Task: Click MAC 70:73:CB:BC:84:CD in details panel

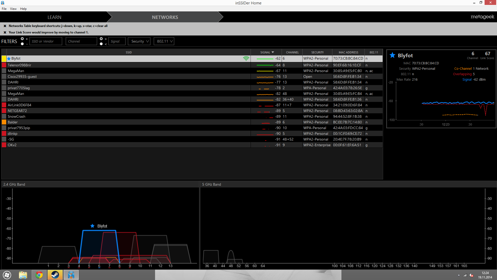Action: (x=421, y=63)
